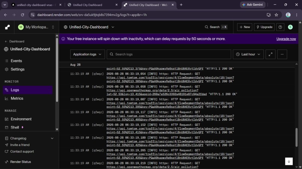The height and width of the screenshot is (169, 302).
Task: Click the forward navigation arrow
Action: (14, 15)
